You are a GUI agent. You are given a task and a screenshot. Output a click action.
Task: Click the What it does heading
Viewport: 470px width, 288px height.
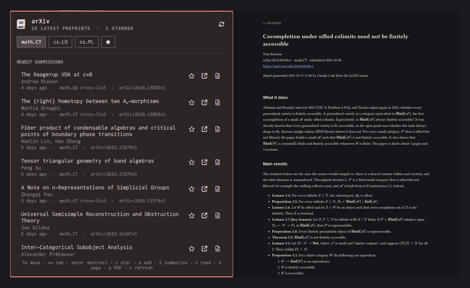pyautogui.click(x=275, y=98)
